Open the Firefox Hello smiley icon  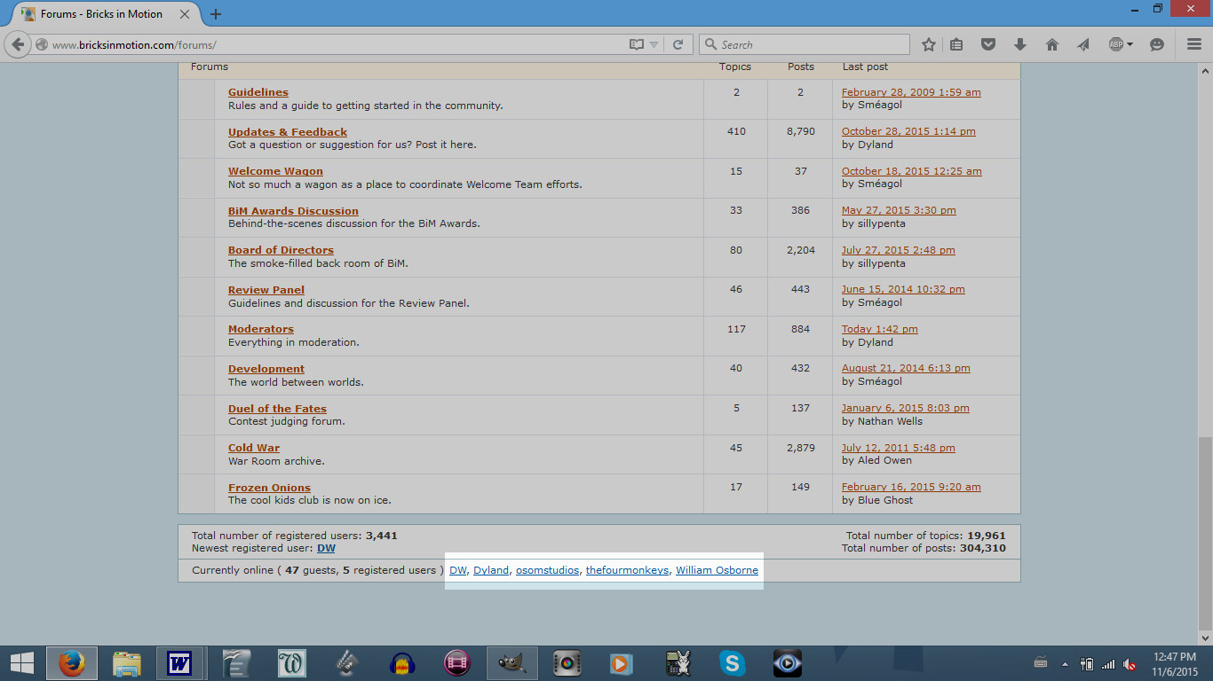coord(1157,44)
